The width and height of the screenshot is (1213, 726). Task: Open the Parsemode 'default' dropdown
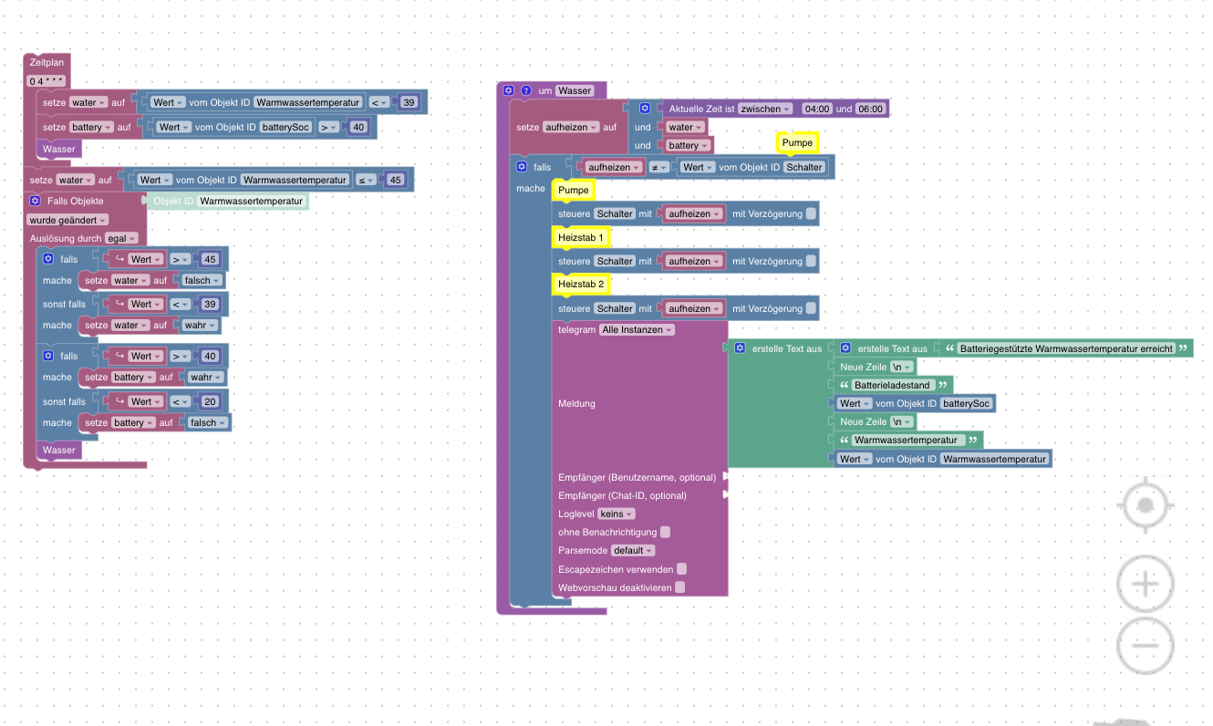[x=633, y=550]
